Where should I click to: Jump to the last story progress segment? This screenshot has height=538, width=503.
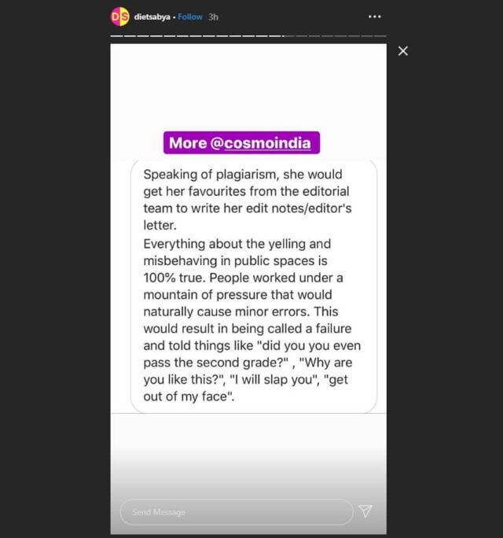coord(380,36)
